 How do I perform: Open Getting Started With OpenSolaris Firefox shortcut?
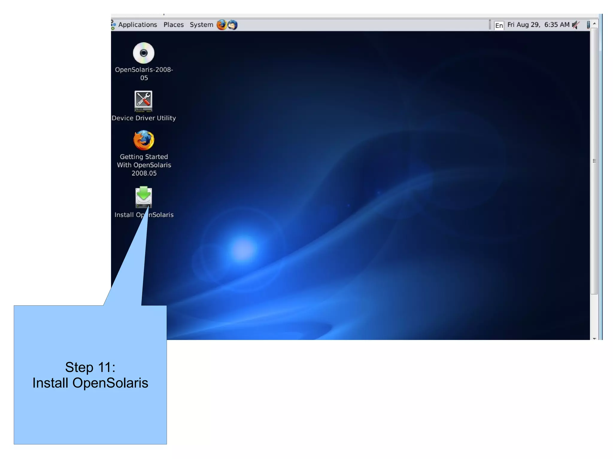(144, 140)
